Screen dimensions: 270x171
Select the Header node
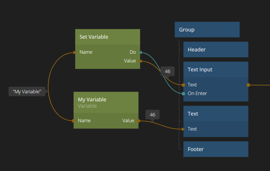[x=215, y=50]
